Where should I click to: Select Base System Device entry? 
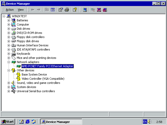point(34,74)
